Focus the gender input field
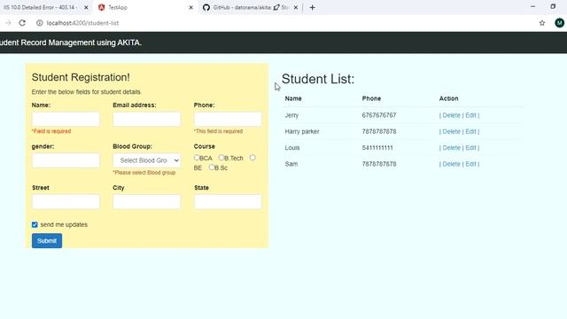This screenshot has width=567, height=319. click(x=66, y=160)
